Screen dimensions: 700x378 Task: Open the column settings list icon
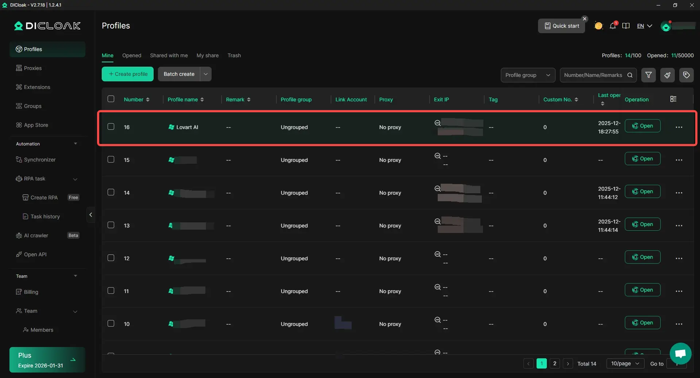tap(673, 99)
